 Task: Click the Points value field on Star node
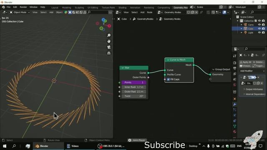pyautogui.click(x=134, y=82)
